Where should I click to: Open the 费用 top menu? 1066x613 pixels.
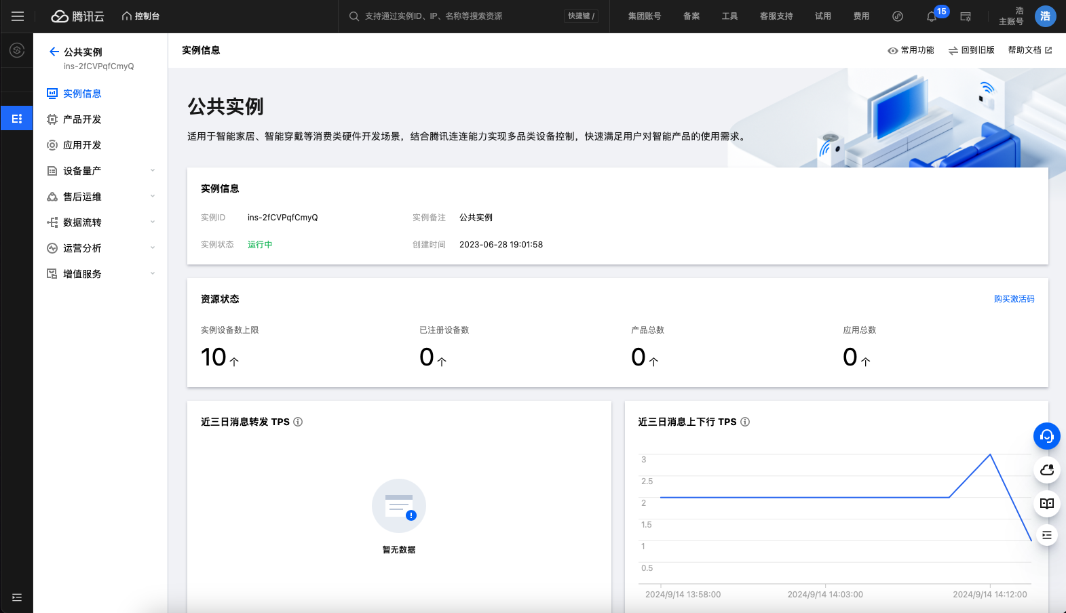click(x=861, y=16)
